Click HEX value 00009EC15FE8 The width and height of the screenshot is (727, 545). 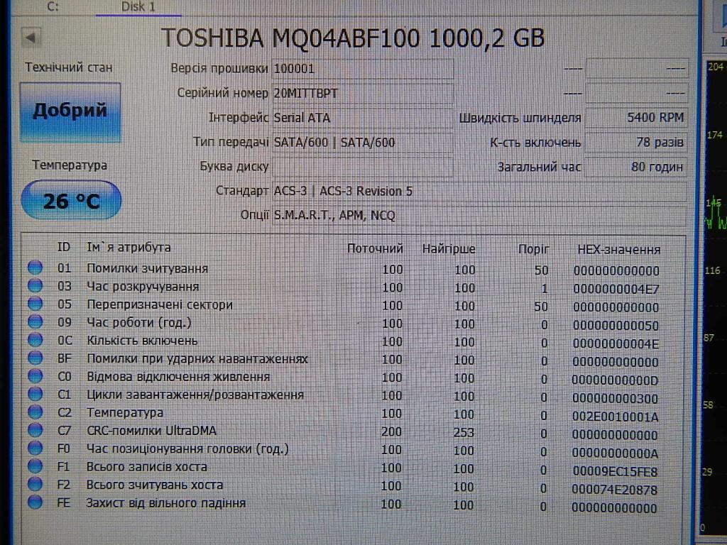point(615,471)
